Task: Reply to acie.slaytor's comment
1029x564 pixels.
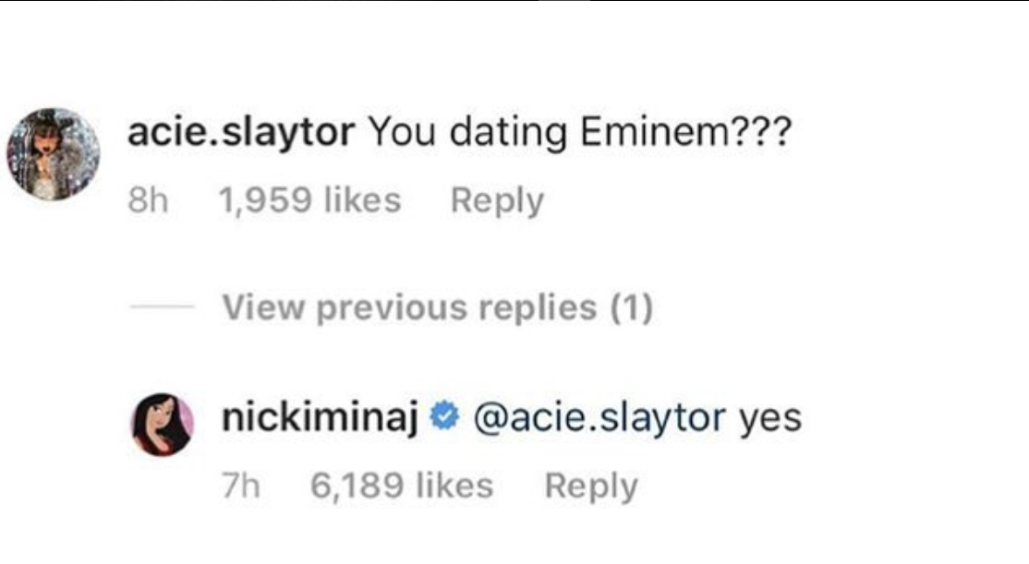Action: pyautogui.click(x=497, y=200)
